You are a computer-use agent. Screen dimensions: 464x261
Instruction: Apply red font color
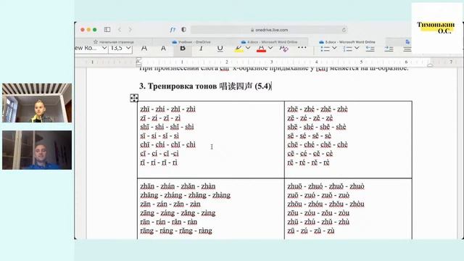(261, 49)
